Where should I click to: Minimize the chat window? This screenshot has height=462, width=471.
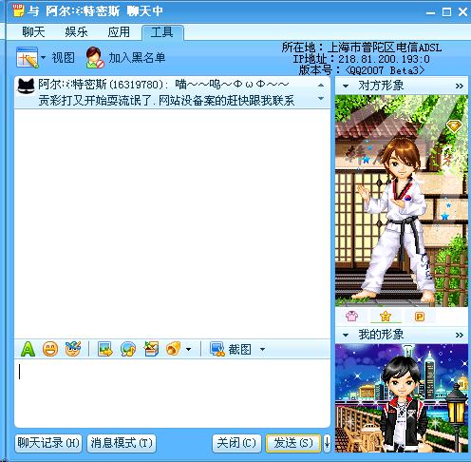click(430, 12)
